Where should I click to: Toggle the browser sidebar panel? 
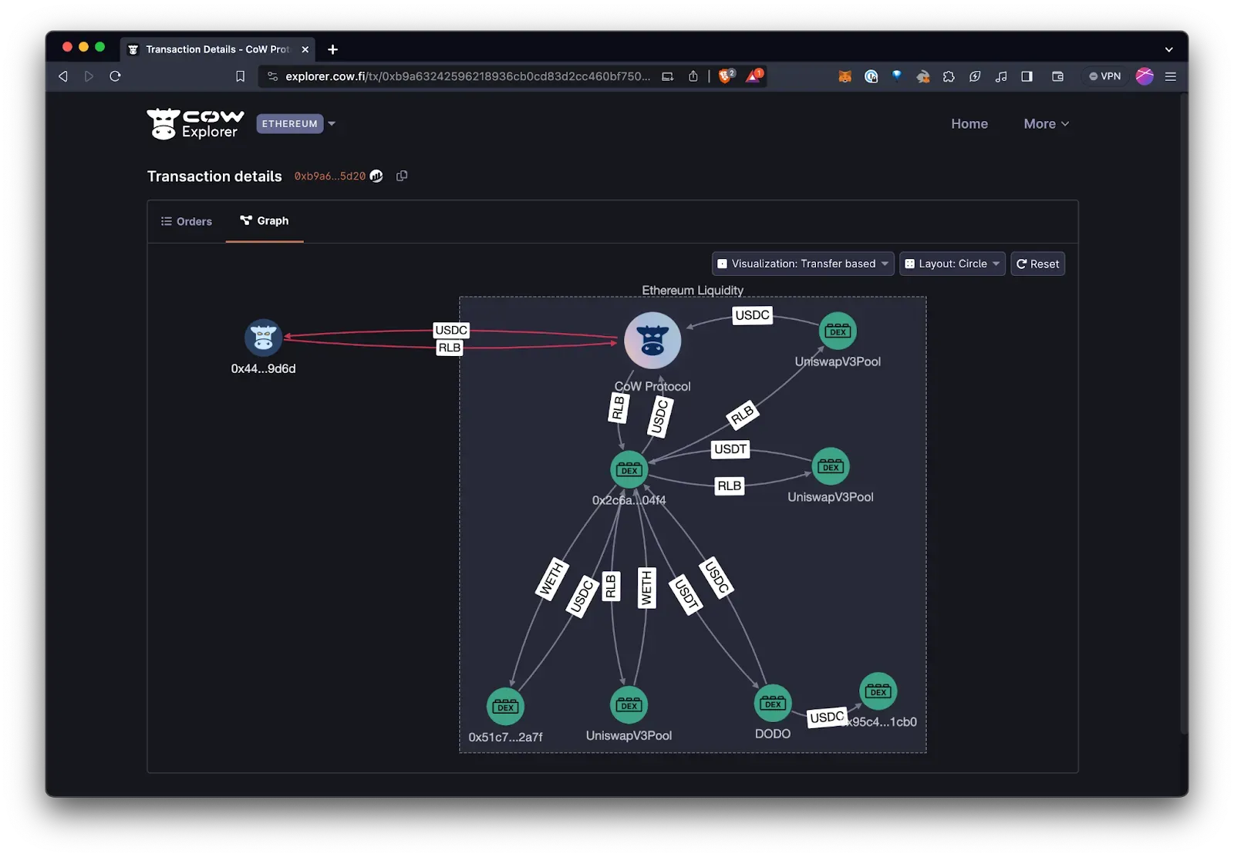pyautogui.click(x=1027, y=76)
